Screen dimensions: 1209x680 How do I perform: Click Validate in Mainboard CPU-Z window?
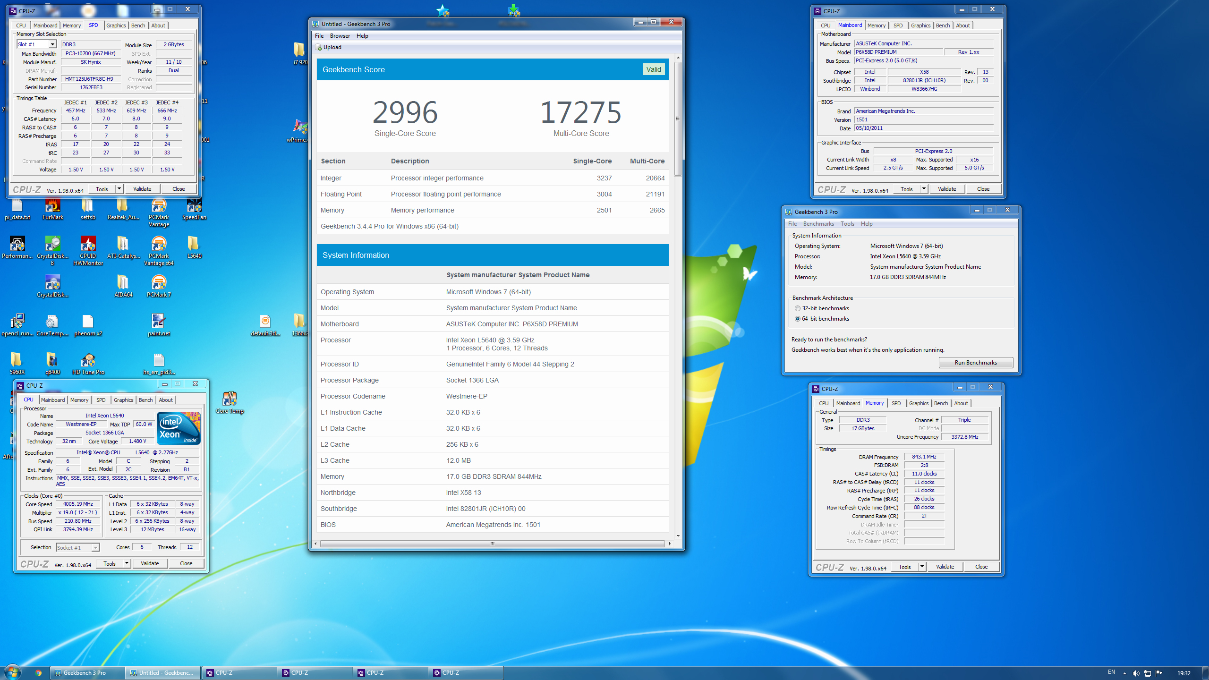point(947,189)
